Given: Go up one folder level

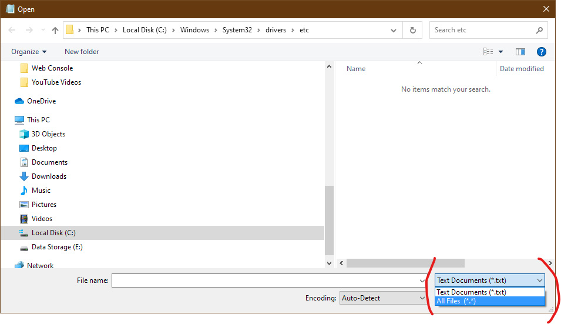Looking at the screenshot, I should click(55, 30).
